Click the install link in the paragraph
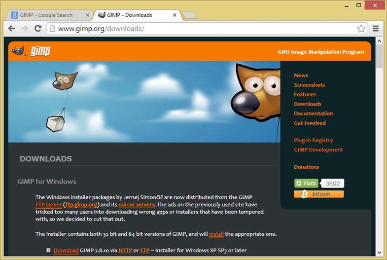This screenshot has height=260, width=387. 216,234
